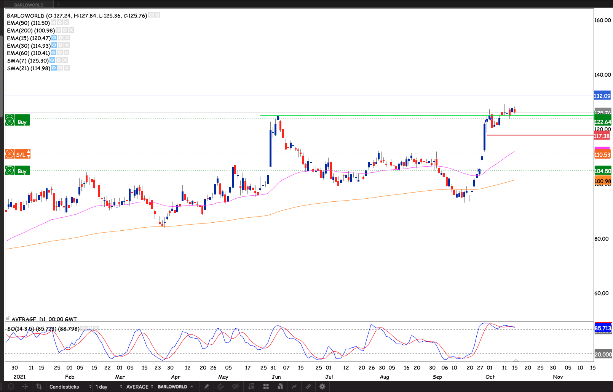
Task: Open settings gear for EMA(15) indicator
Action: point(61,38)
